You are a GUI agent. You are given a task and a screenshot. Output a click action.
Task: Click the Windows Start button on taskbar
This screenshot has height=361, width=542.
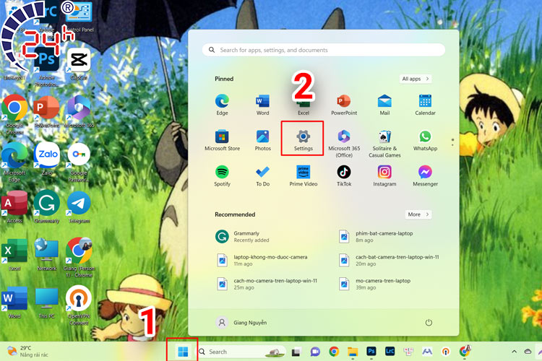tap(183, 352)
